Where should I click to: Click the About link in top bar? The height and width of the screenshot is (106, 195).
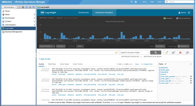point(145,2)
